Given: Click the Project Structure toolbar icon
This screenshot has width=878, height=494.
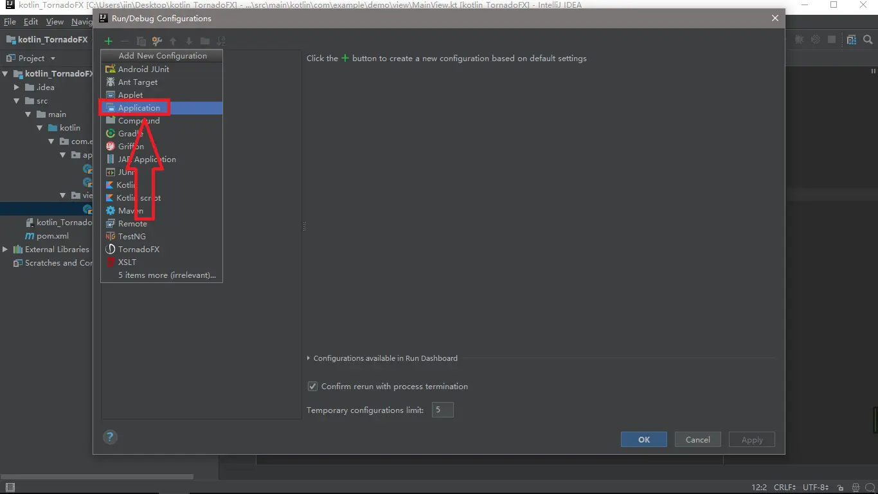Looking at the screenshot, I should coord(852,40).
